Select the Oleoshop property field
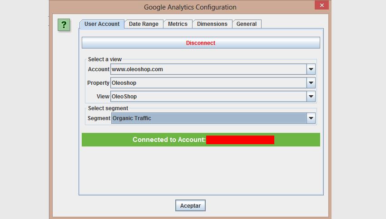The height and width of the screenshot is (219, 386). point(208,83)
